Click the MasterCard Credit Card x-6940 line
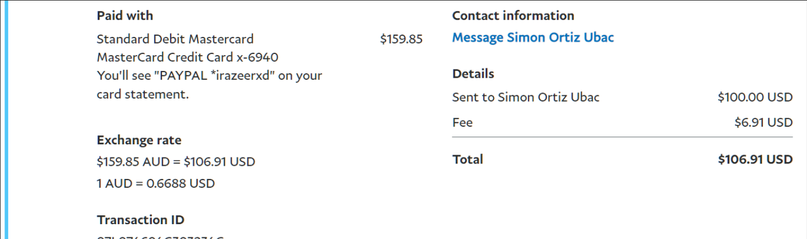Image resolution: width=807 pixels, height=239 pixels. point(187,57)
